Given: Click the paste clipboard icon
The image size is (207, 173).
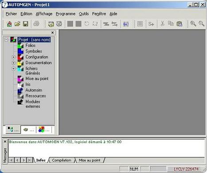Looking at the screenshot, I should pyautogui.click(x=180, y=24).
